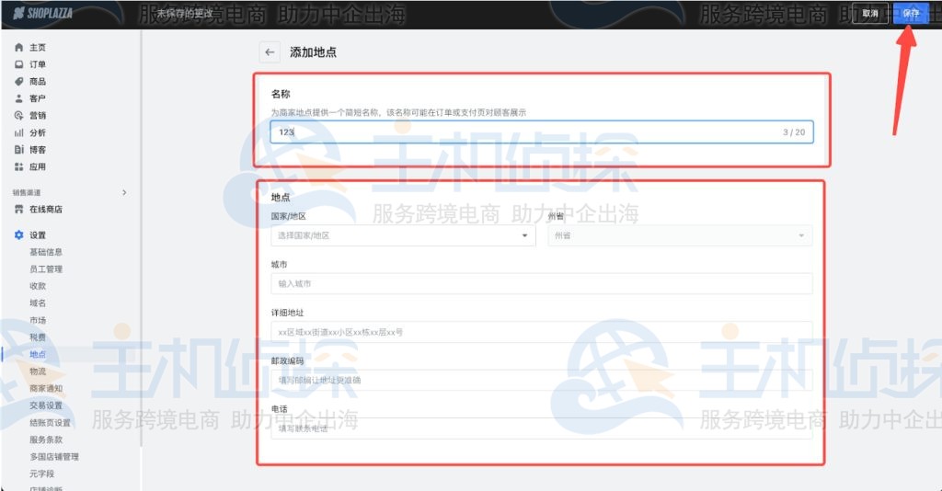Open the 博客 blog icon

(x=18, y=149)
